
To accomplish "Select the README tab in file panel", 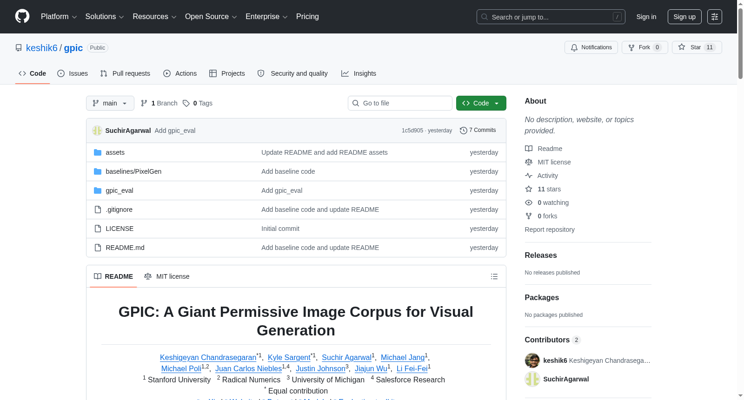I will point(113,276).
